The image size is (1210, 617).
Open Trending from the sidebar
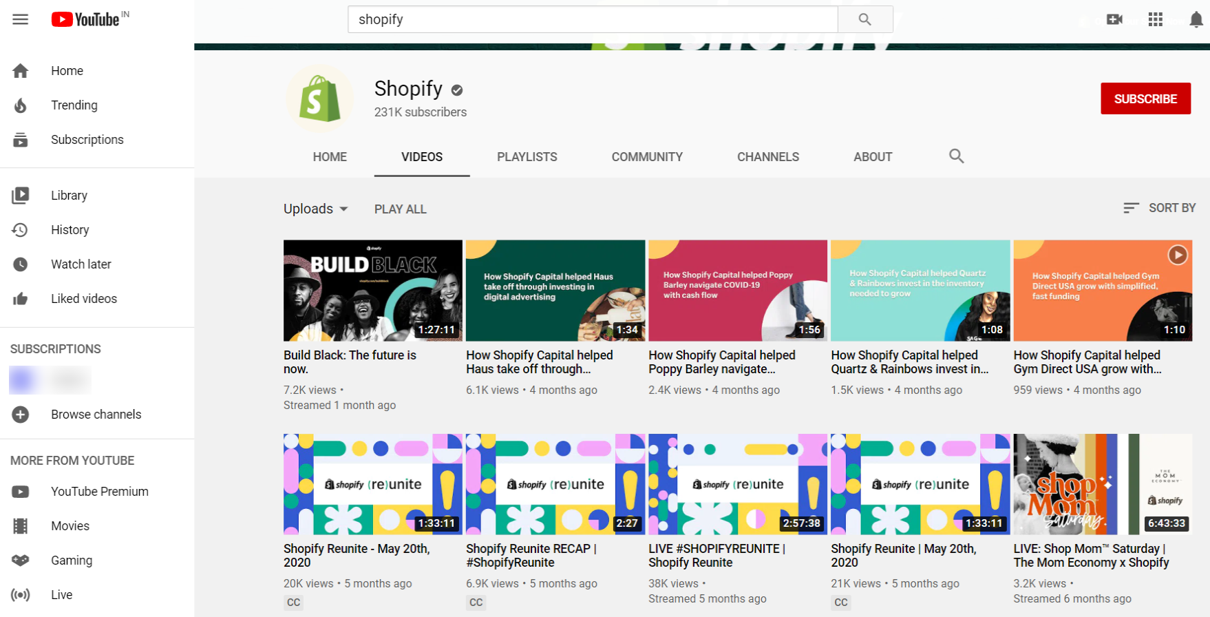click(74, 105)
